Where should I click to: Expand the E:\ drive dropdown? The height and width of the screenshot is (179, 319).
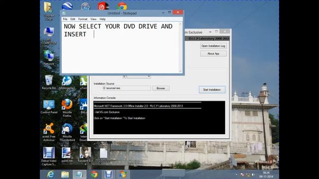[149, 77]
